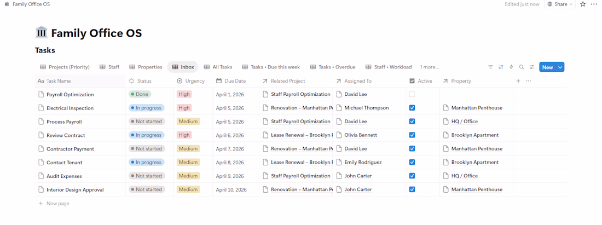Open the Share dropdown

[x=560, y=4]
